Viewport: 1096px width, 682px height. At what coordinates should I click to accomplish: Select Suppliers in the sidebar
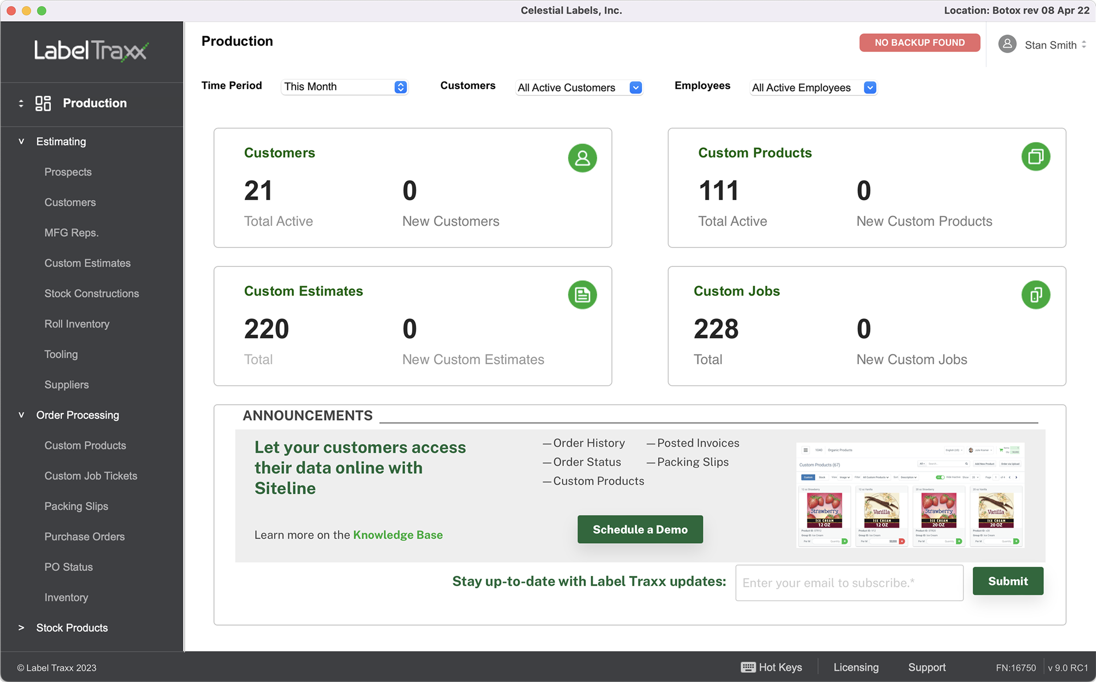pyautogui.click(x=66, y=385)
